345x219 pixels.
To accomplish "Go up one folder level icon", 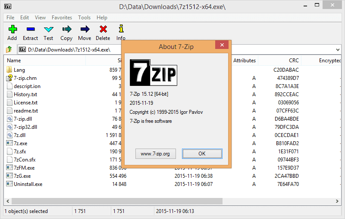I will (x=9, y=49).
